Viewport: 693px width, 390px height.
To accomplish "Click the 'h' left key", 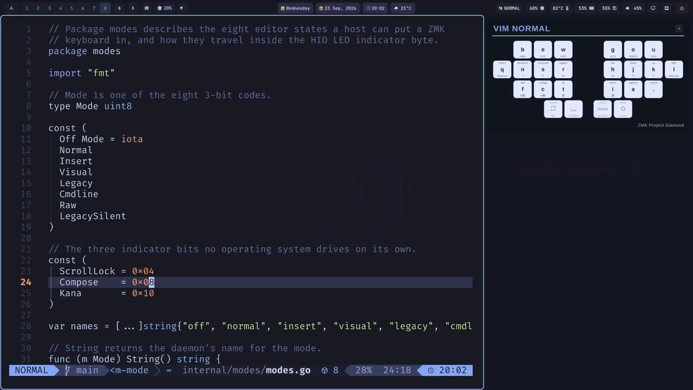I will tap(613, 69).
